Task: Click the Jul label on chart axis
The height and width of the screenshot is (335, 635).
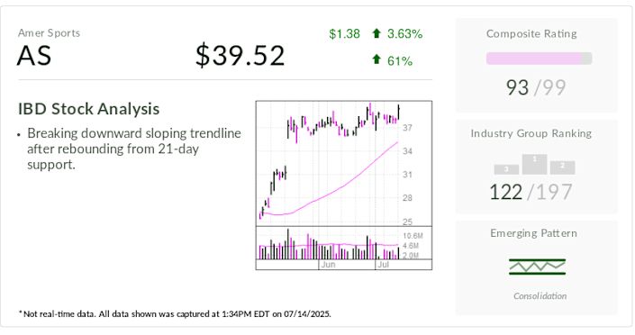Action: (383, 265)
